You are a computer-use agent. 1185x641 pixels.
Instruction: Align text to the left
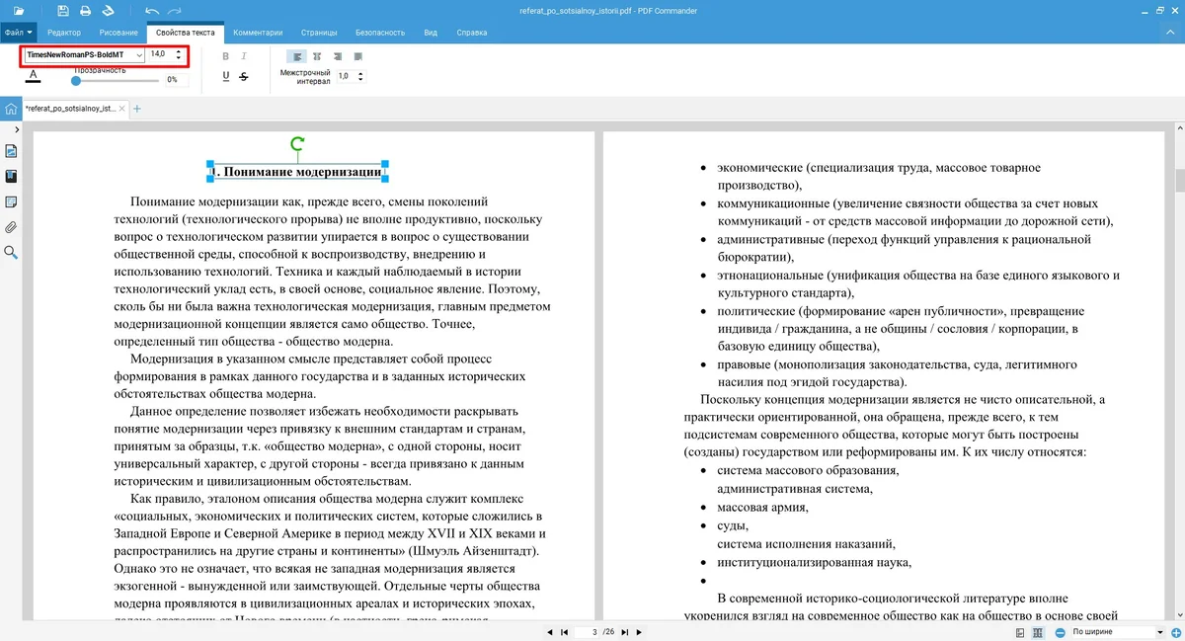(x=295, y=56)
